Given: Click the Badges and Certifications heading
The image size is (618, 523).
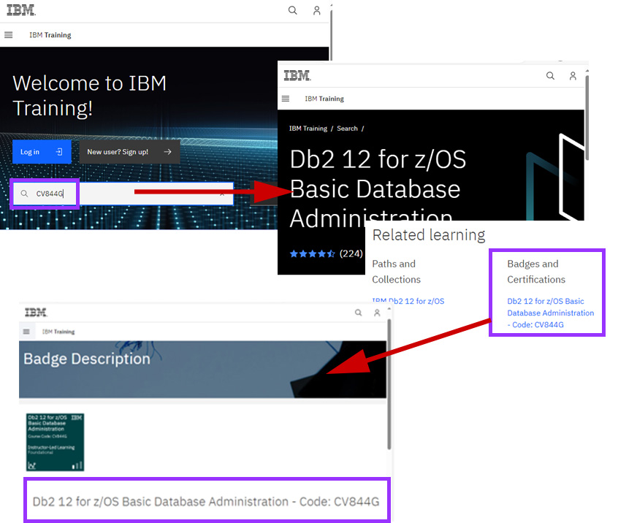Looking at the screenshot, I should pos(536,272).
